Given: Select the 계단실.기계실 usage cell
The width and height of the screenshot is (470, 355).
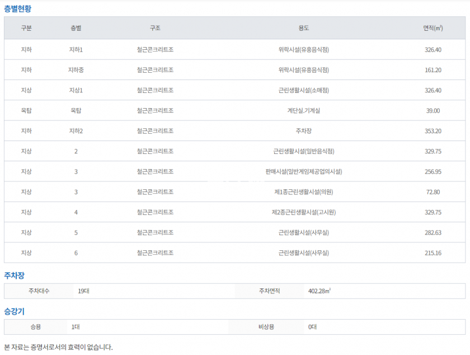Looking at the screenshot, I should pyautogui.click(x=303, y=111).
